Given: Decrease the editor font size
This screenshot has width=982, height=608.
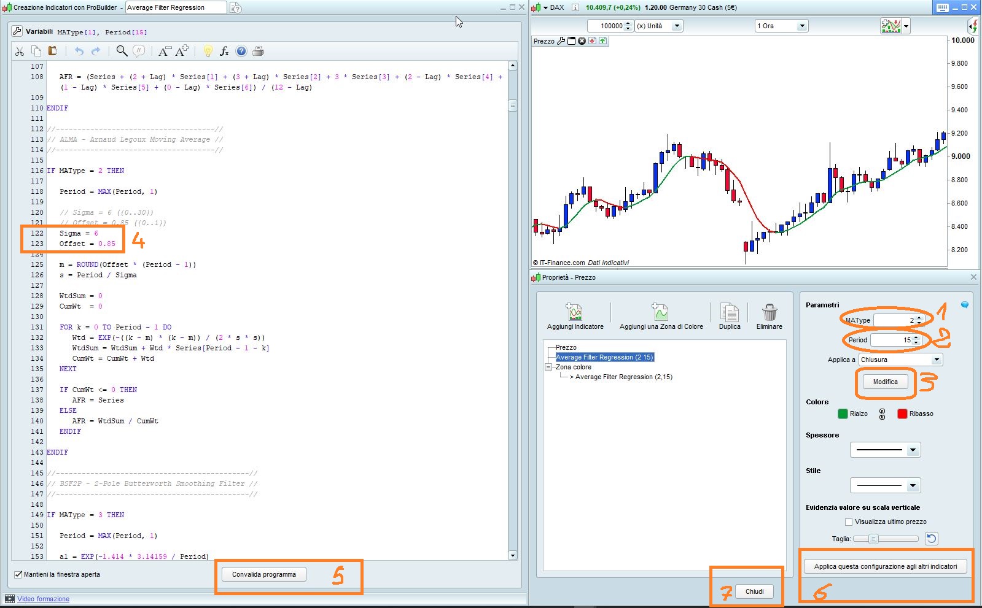Looking at the screenshot, I should click(x=164, y=52).
